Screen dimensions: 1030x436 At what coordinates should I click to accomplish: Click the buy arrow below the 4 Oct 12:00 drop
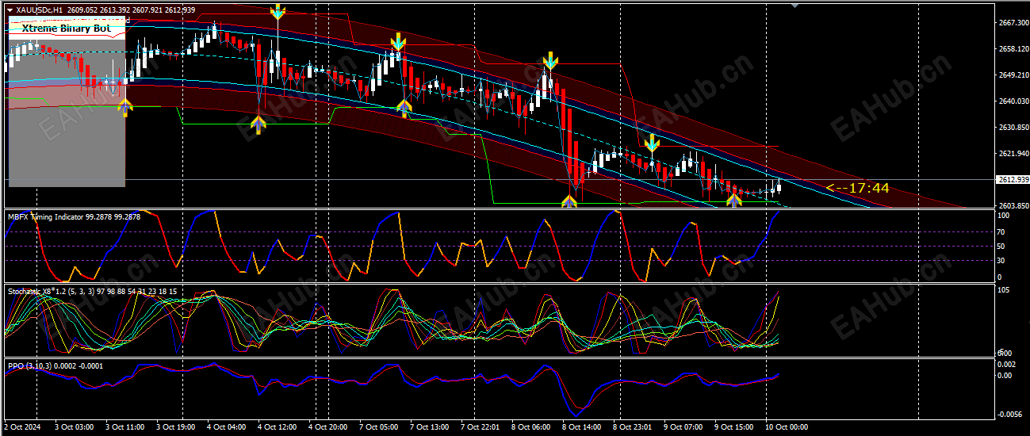click(258, 124)
